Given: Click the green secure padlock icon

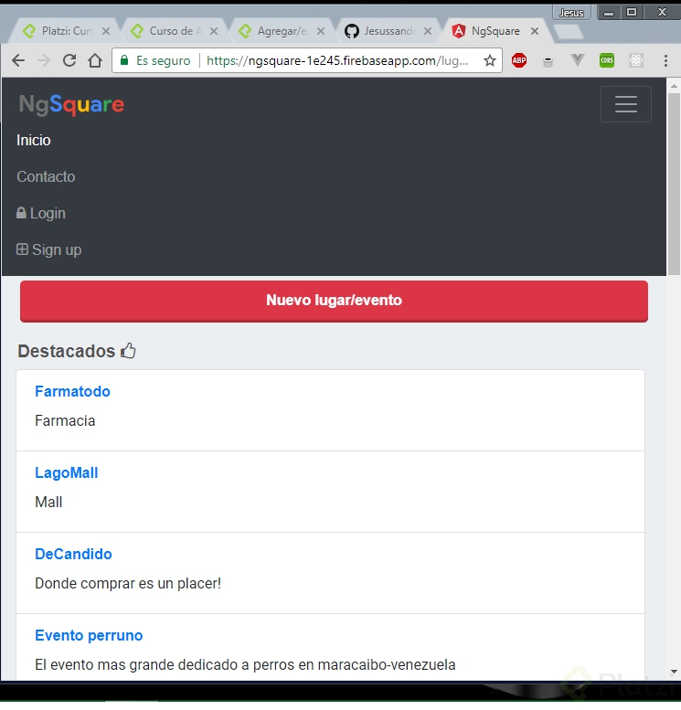Looking at the screenshot, I should click(x=124, y=59).
